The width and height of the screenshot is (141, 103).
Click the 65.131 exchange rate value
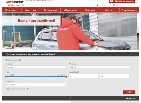tap(119, 5)
